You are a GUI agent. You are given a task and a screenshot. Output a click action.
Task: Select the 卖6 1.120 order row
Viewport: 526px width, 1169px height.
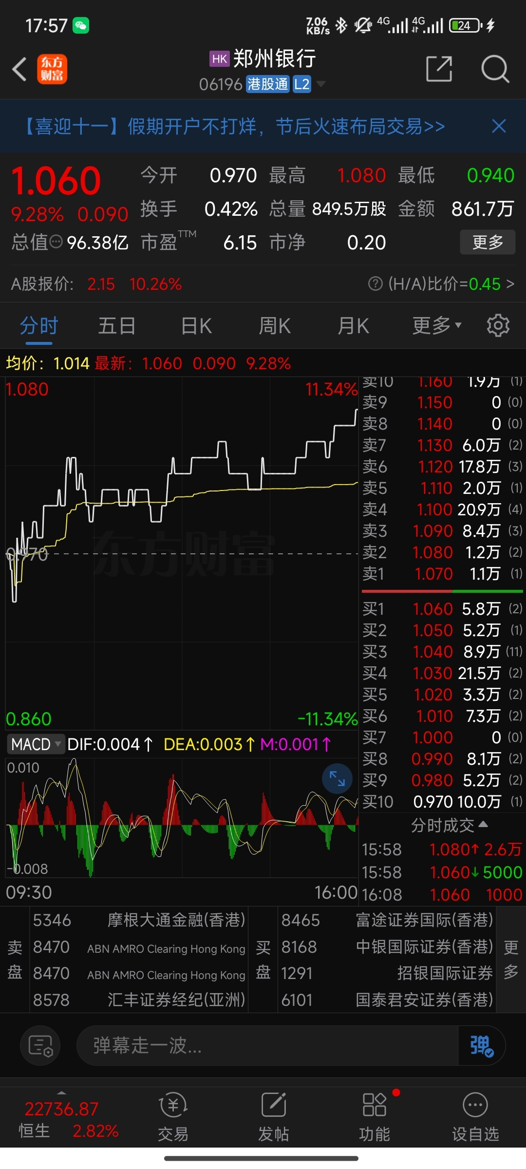(442, 467)
